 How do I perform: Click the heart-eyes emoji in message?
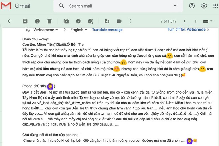tap(117, 69)
